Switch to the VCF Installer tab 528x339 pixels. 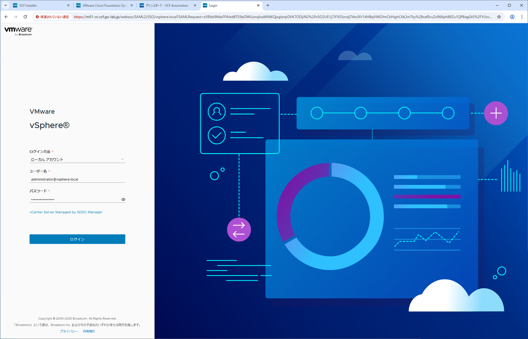point(40,5)
